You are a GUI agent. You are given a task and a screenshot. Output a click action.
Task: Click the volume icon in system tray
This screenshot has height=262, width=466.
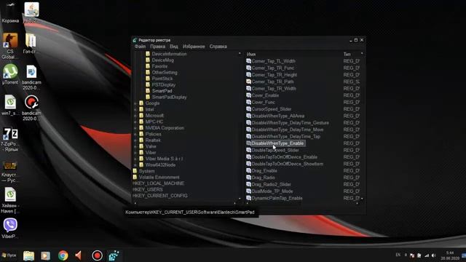[434, 255]
